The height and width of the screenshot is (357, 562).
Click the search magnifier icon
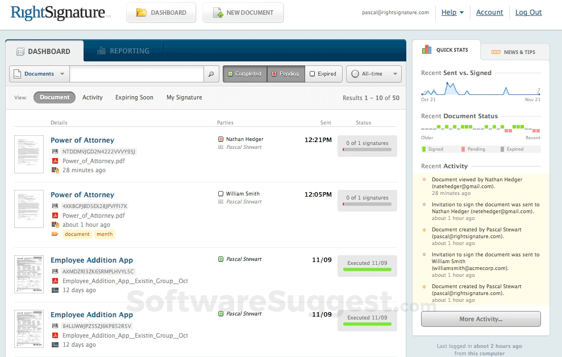[210, 74]
